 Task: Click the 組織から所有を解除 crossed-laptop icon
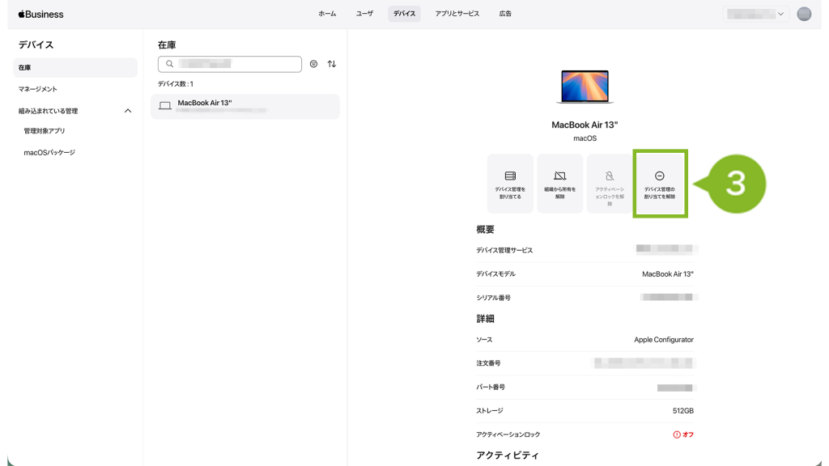coord(560,176)
